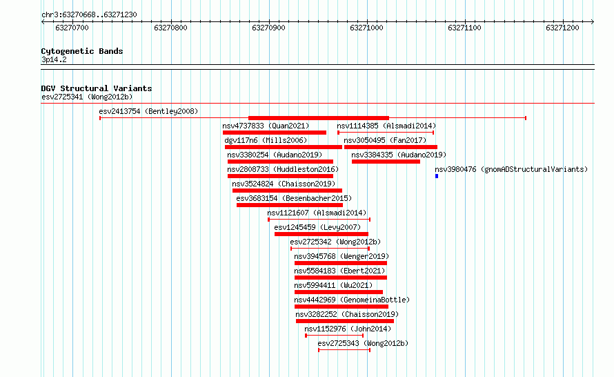Click the esv2725343 (Wong2012b) label

(363, 343)
